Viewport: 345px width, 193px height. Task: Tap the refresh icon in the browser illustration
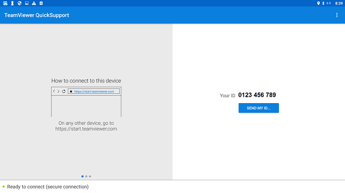64,91
